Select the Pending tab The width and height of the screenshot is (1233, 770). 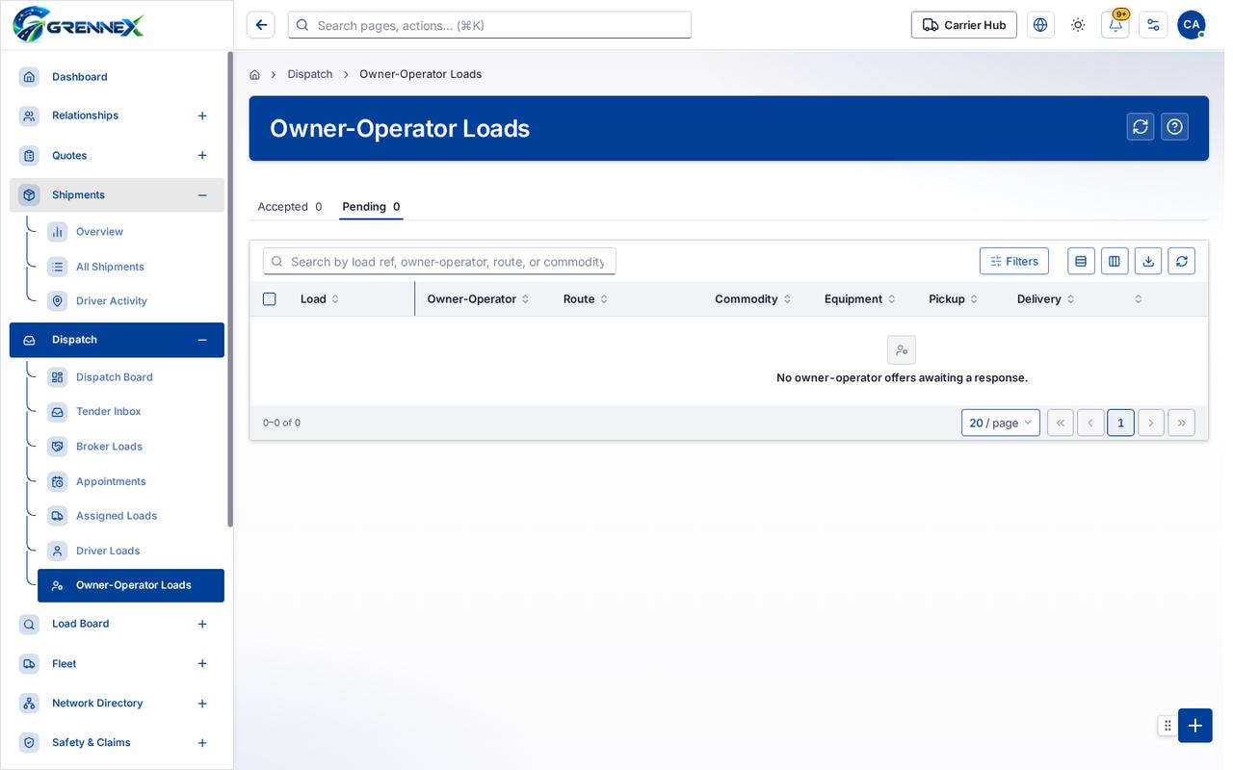coord(371,206)
